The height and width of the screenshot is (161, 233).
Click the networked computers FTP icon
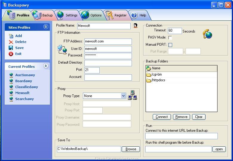62,49
